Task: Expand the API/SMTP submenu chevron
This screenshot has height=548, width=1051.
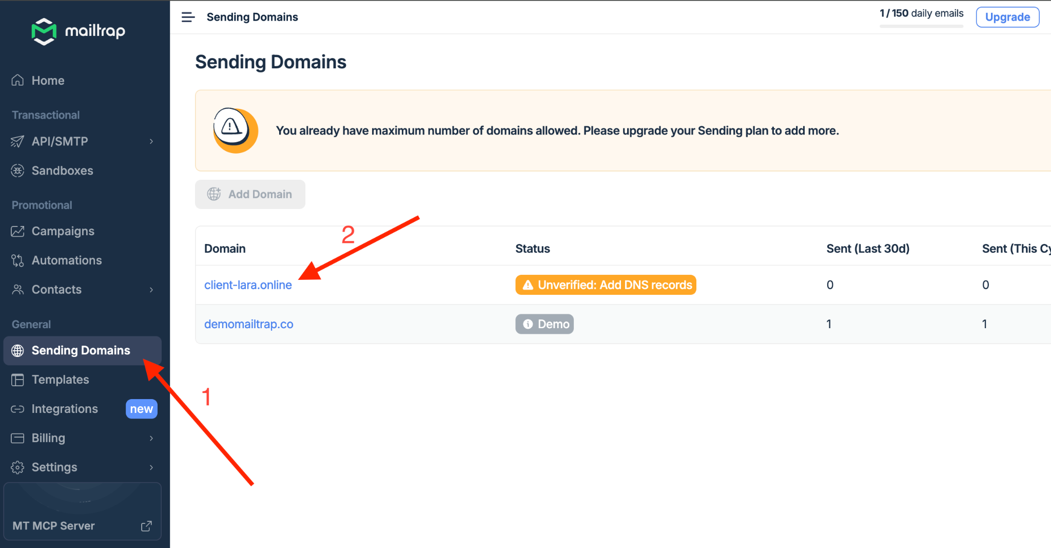Action: pos(151,141)
